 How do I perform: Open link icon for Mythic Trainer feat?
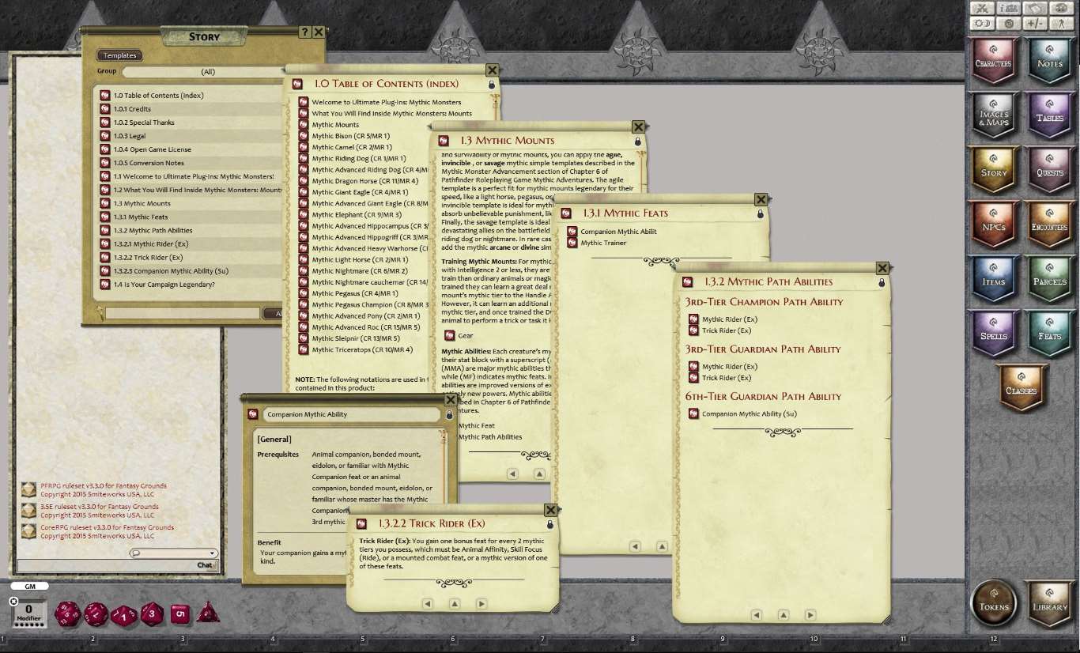572,243
